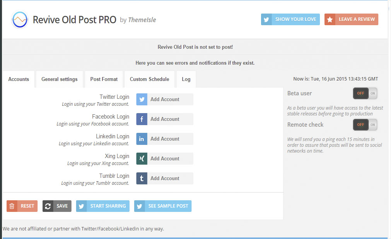Click LEAVE A REVIEW button text
This screenshot has height=239, width=391.
[x=357, y=19]
